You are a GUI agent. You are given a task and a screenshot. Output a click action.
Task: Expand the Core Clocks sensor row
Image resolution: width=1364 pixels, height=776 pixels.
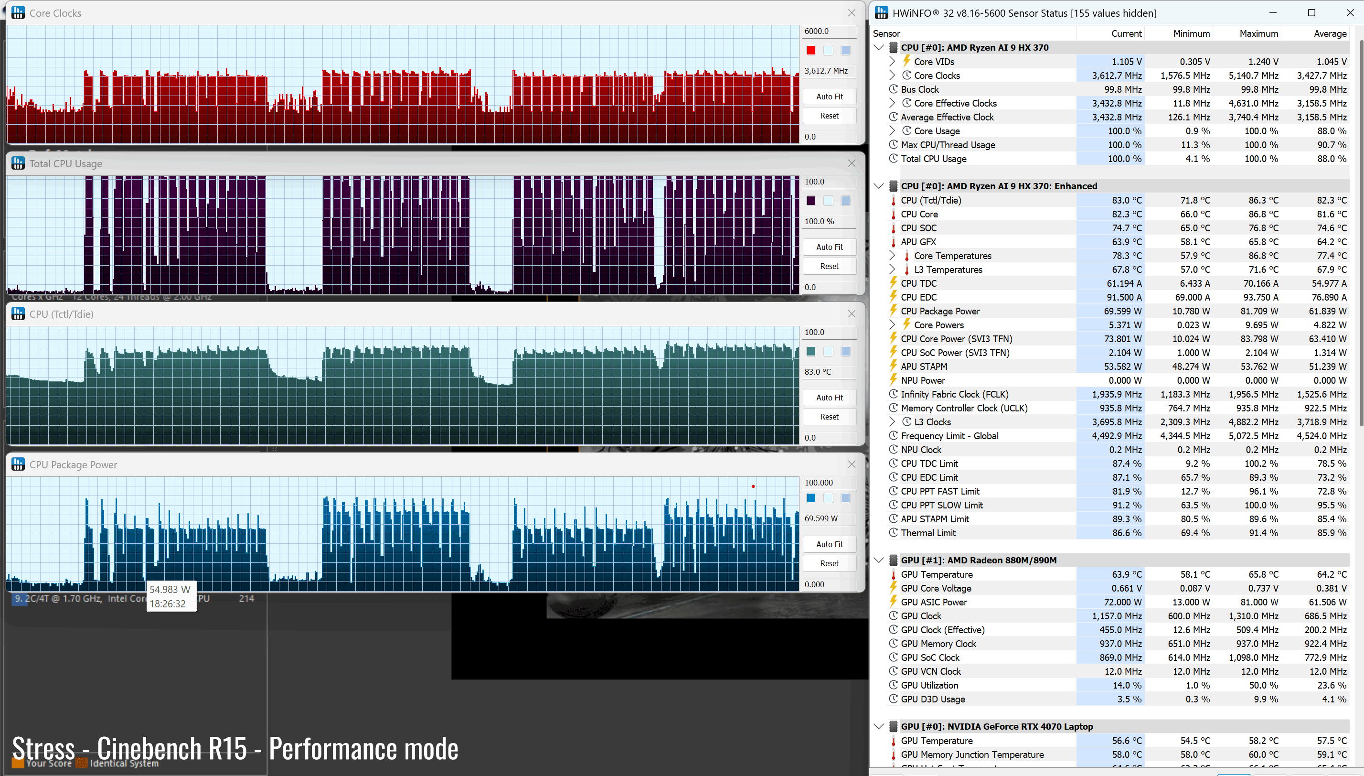tap(892, 75)
